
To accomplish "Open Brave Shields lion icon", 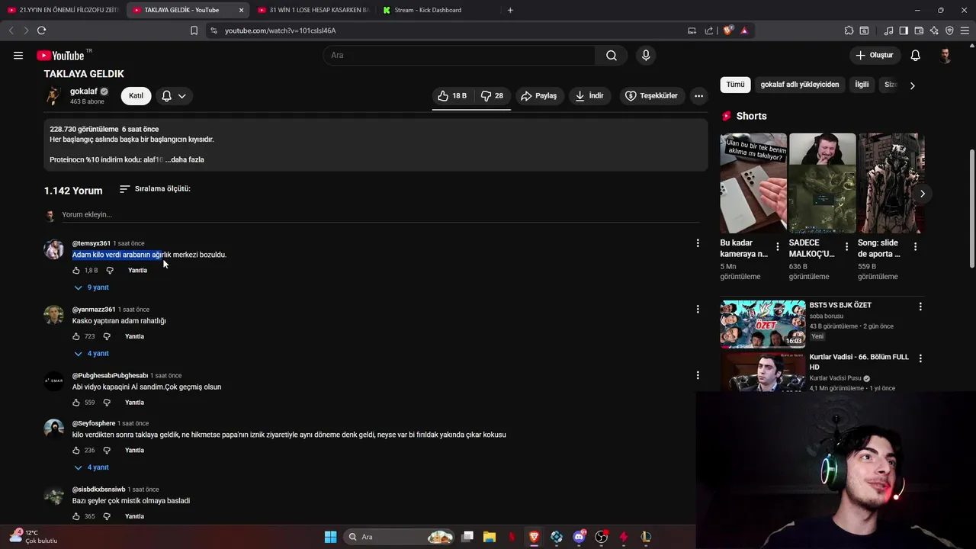I will pyautogui.click(x=727, y=30).
